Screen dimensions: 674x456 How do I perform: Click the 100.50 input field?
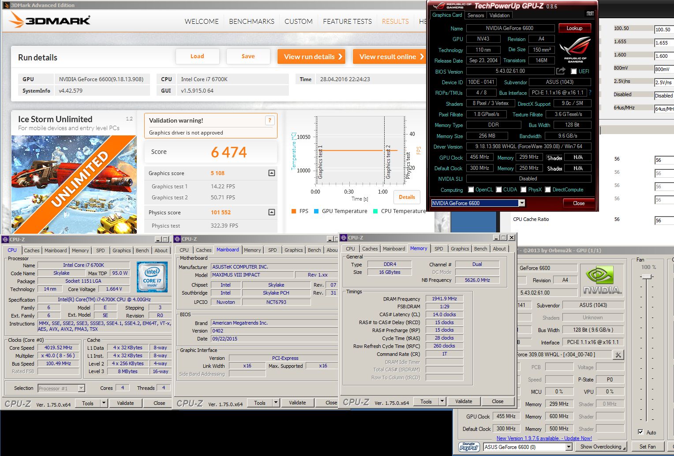(x=664, y=30)
